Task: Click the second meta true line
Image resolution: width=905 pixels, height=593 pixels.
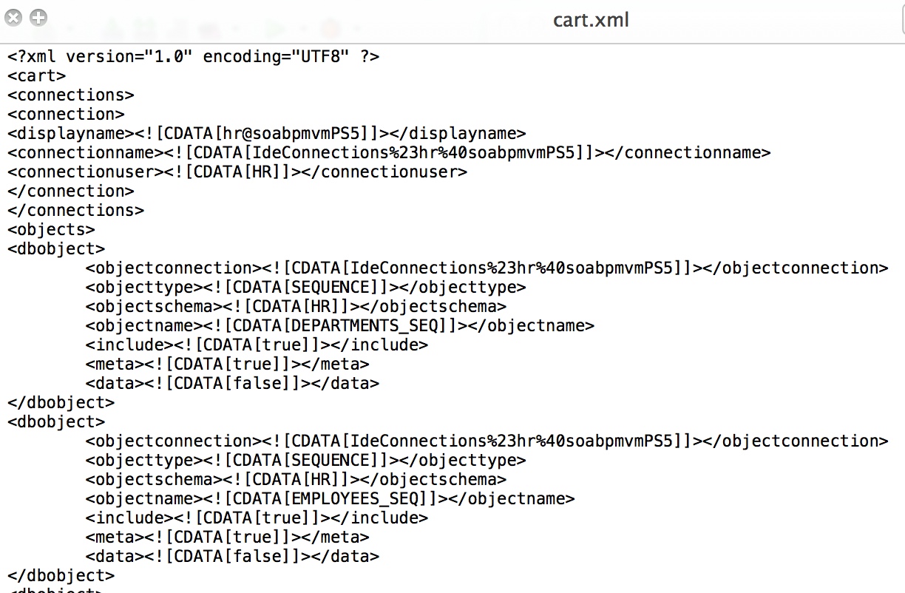Action: [x=227, y=537]
